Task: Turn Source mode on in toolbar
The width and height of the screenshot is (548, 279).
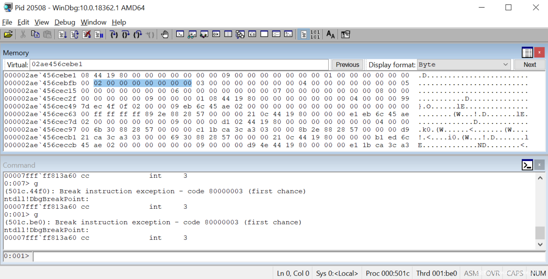Action: (x=304, y=34)
